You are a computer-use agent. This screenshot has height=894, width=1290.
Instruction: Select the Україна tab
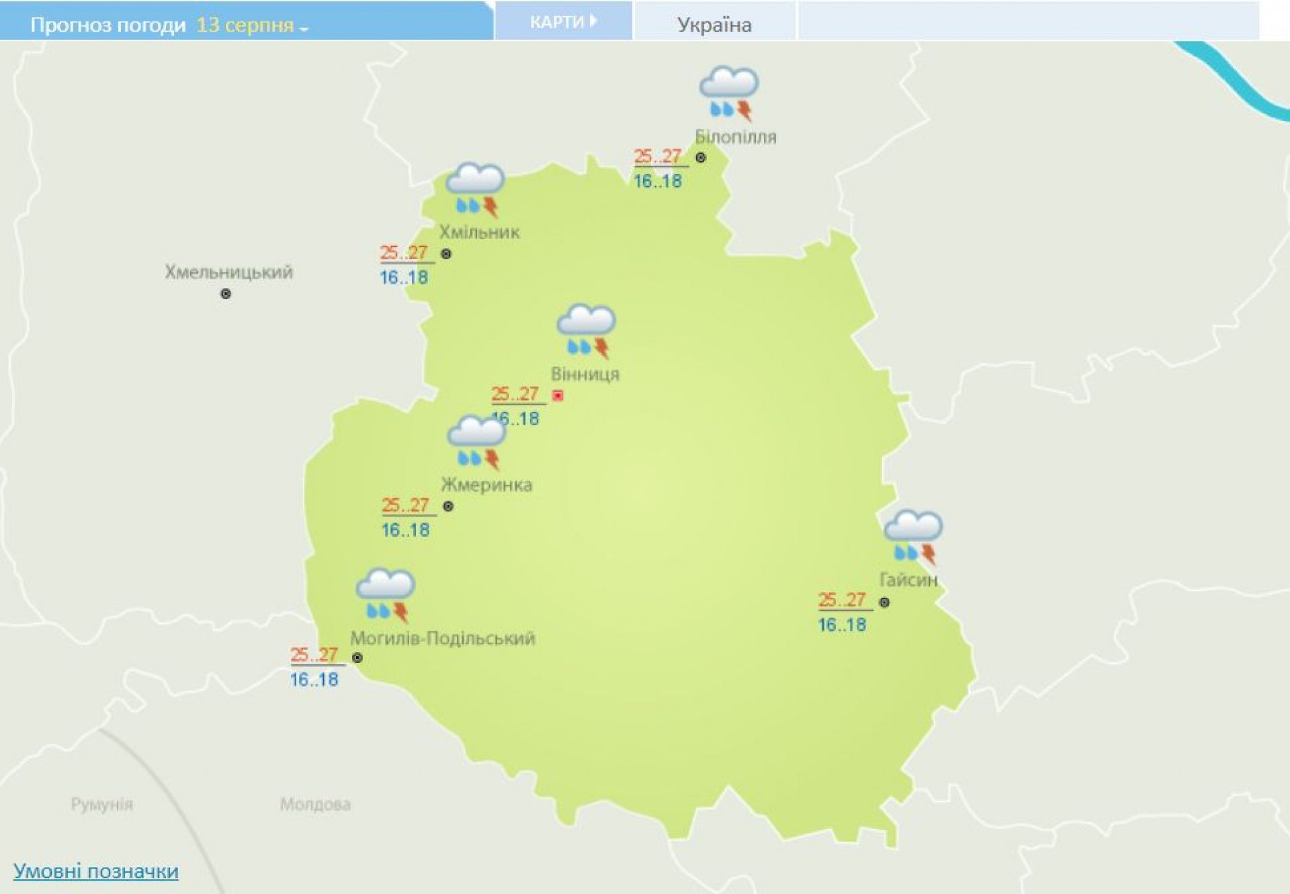click(714, 25)
